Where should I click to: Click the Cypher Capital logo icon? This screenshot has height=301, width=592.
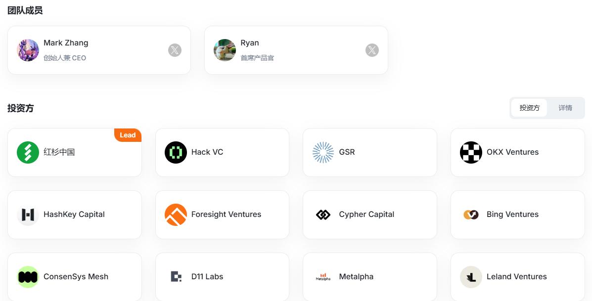(x=323, y=215)
